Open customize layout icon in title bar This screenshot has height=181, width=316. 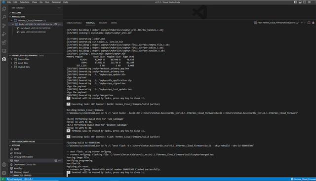point(309,2)
